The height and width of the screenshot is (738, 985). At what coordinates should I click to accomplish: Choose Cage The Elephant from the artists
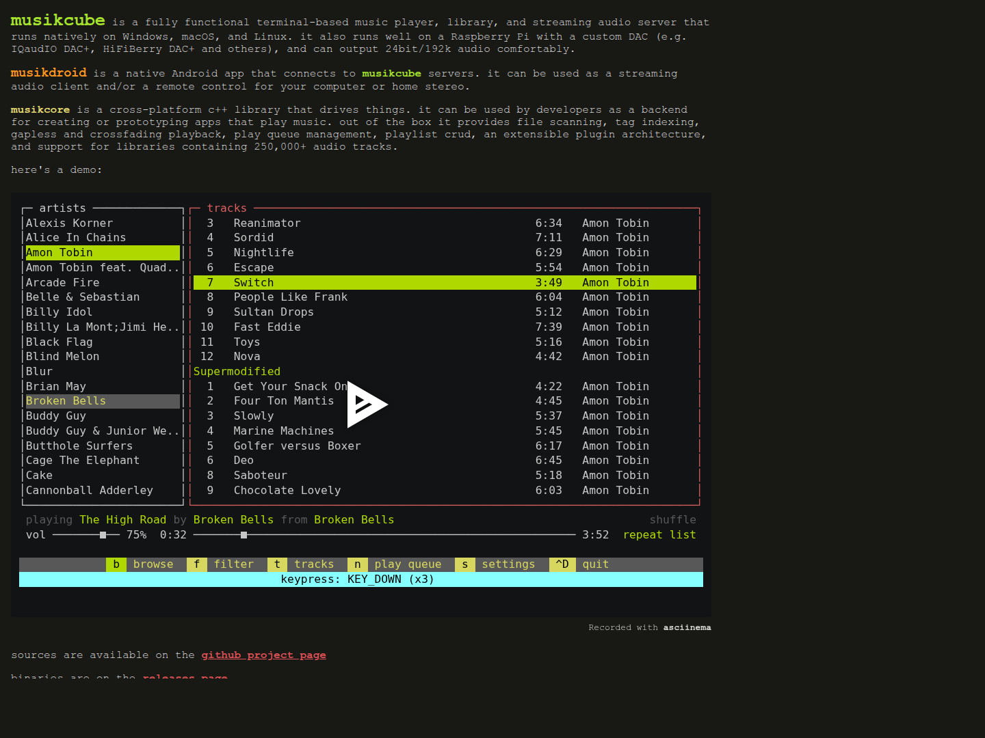[x=103, y=461]
